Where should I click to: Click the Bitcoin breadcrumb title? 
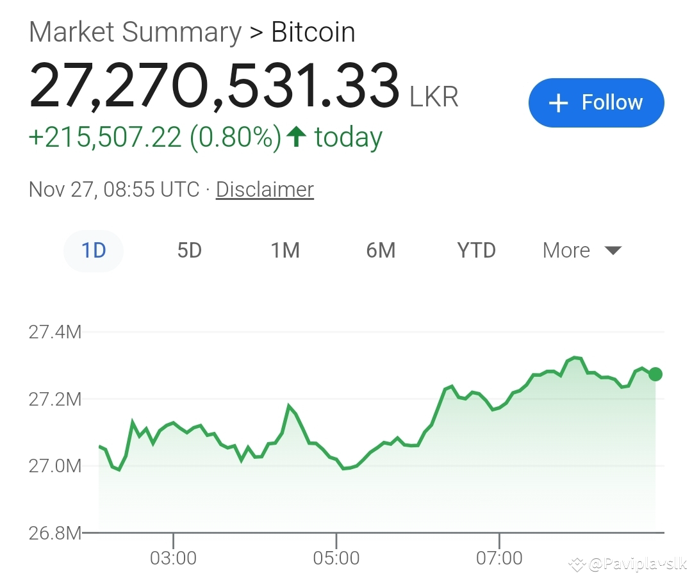tap(313, 32)
